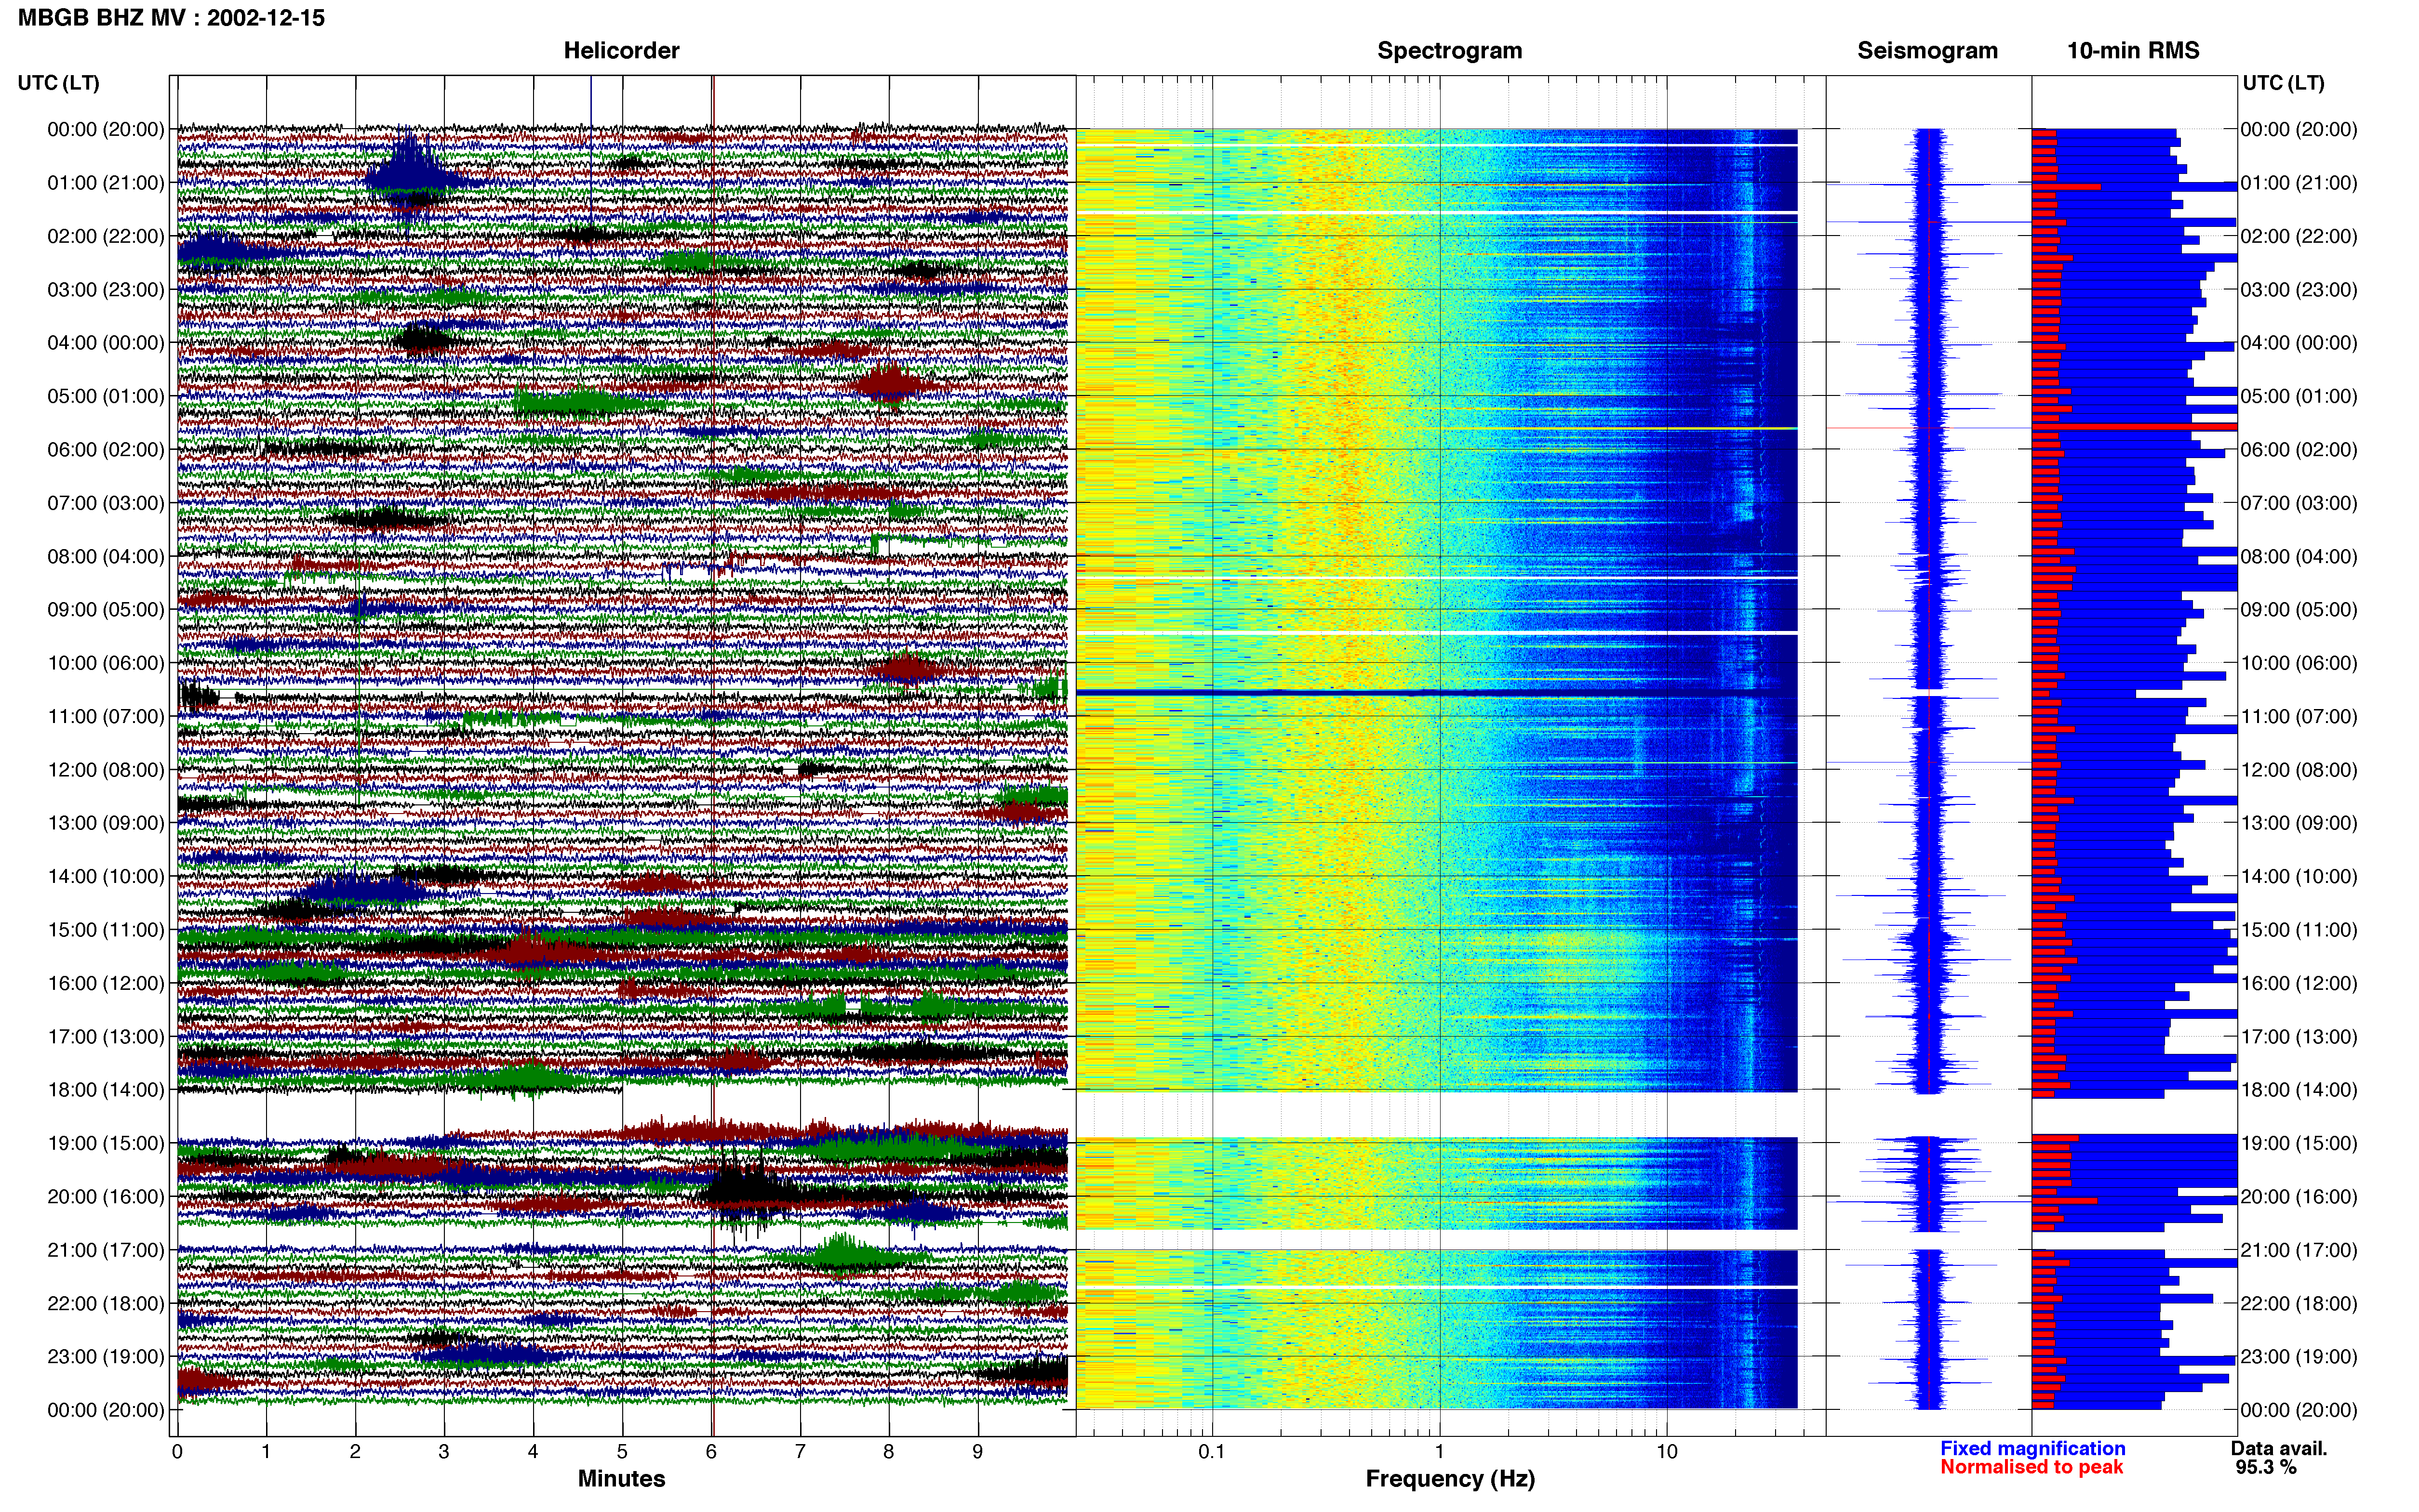Click the 14:00 (10:00) label on the right axis

click(2299, 877)
